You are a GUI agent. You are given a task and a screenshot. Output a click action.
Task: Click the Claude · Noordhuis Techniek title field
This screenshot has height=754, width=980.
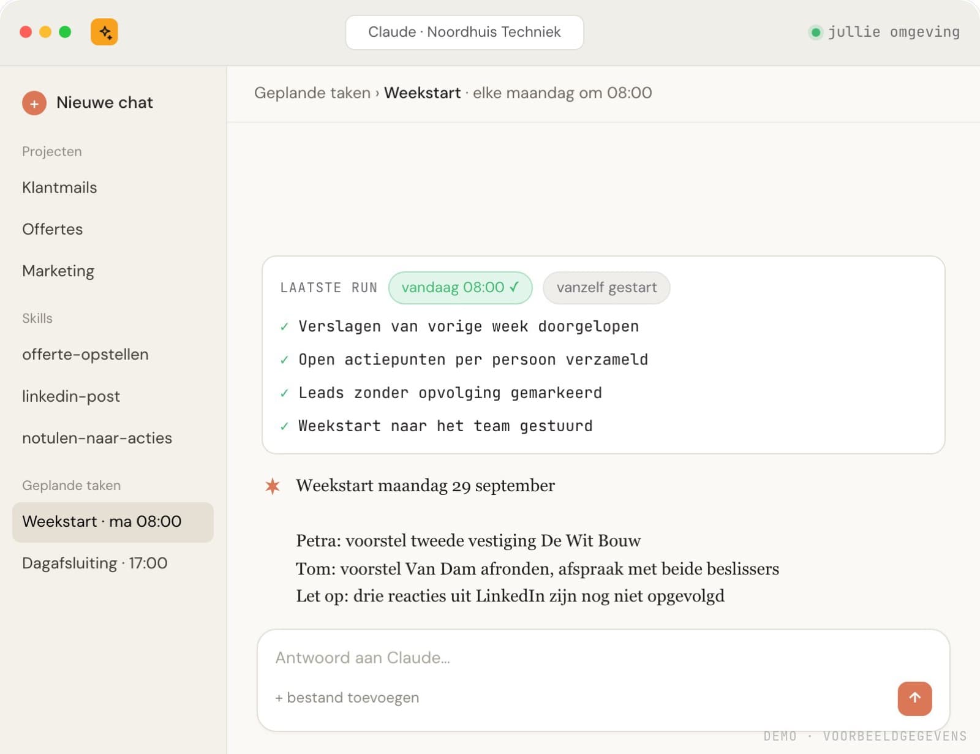pyautogui.click(x=464, y=32)
